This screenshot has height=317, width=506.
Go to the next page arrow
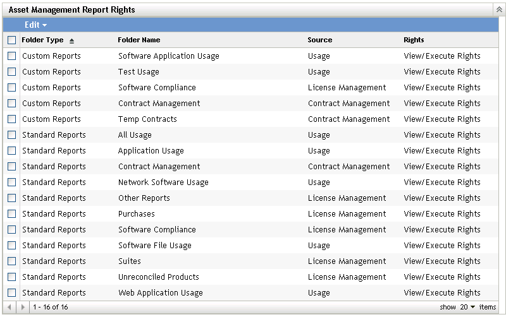point(23,307)
